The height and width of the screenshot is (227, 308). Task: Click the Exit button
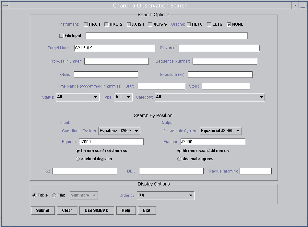pyautogui.click(x=147, y=210)
